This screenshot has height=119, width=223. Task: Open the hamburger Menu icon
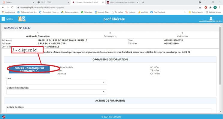click(3, 19)
